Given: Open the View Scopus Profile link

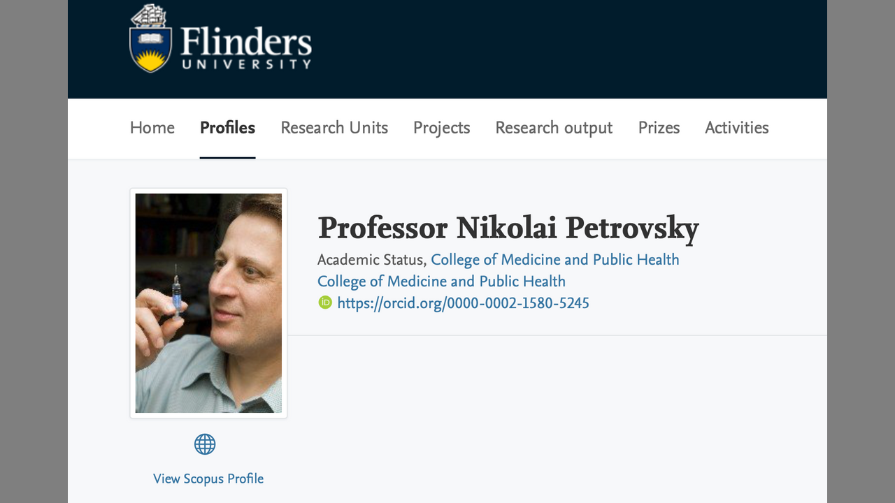Looking at the screenshot, I should (x=208, y=479).
